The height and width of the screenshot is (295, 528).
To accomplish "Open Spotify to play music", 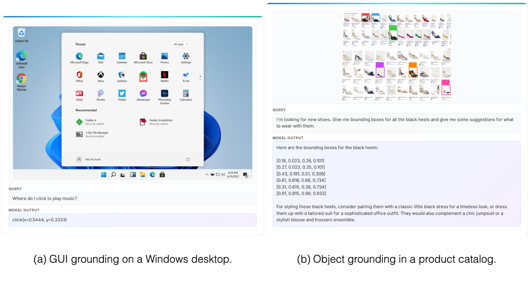I will (143, 77).
